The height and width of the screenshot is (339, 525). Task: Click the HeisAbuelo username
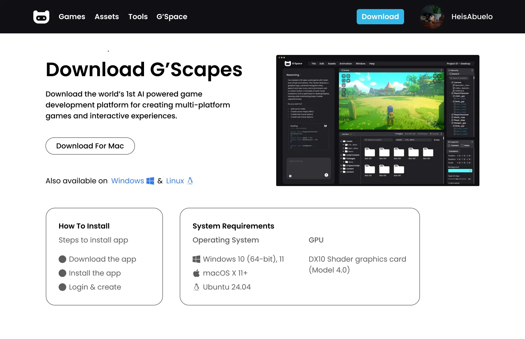[472, 17]
